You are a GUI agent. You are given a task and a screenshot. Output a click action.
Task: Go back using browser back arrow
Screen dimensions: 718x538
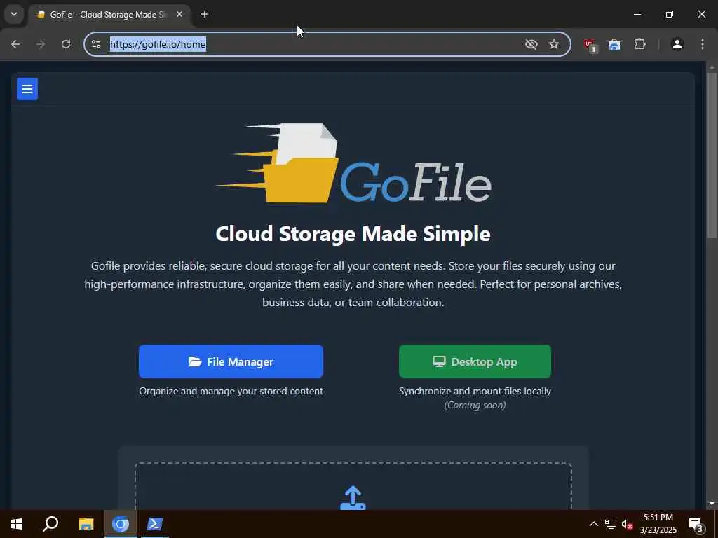[15, 44]
